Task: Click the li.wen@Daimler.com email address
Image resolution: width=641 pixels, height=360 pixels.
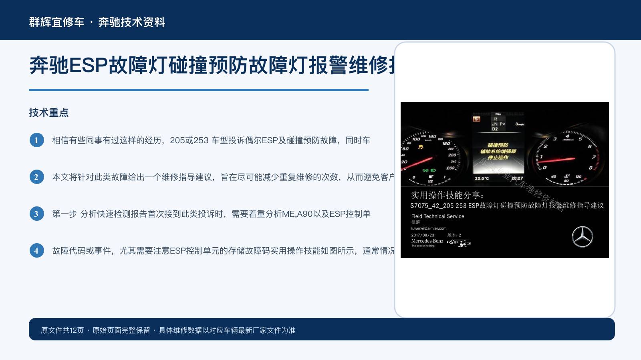Action: [x=429, y=228]
